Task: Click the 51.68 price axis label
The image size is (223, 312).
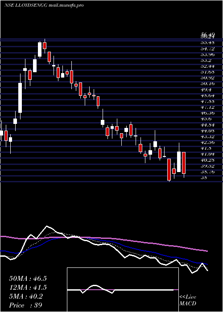Action: 207,72
